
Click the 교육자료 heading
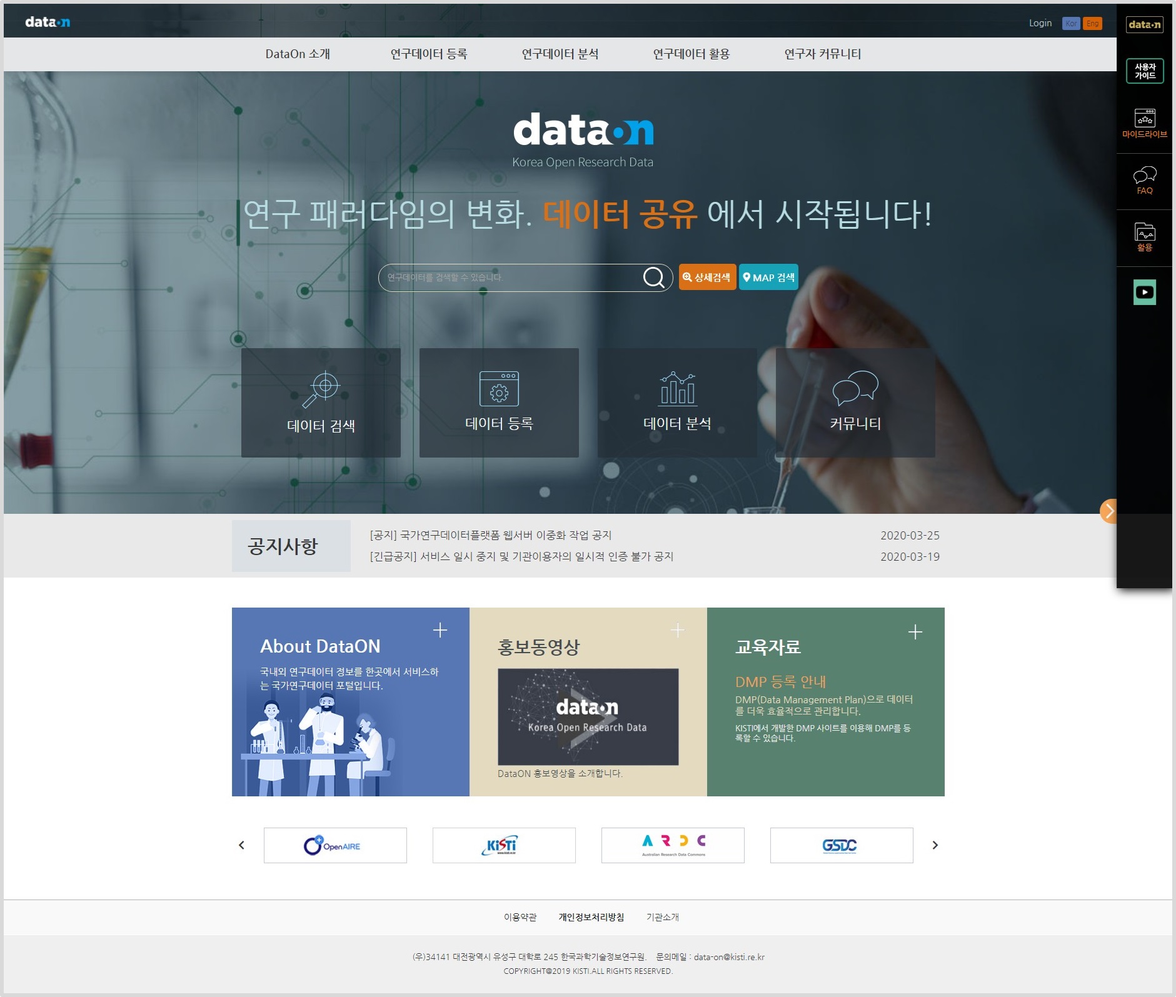coord(768,647)
